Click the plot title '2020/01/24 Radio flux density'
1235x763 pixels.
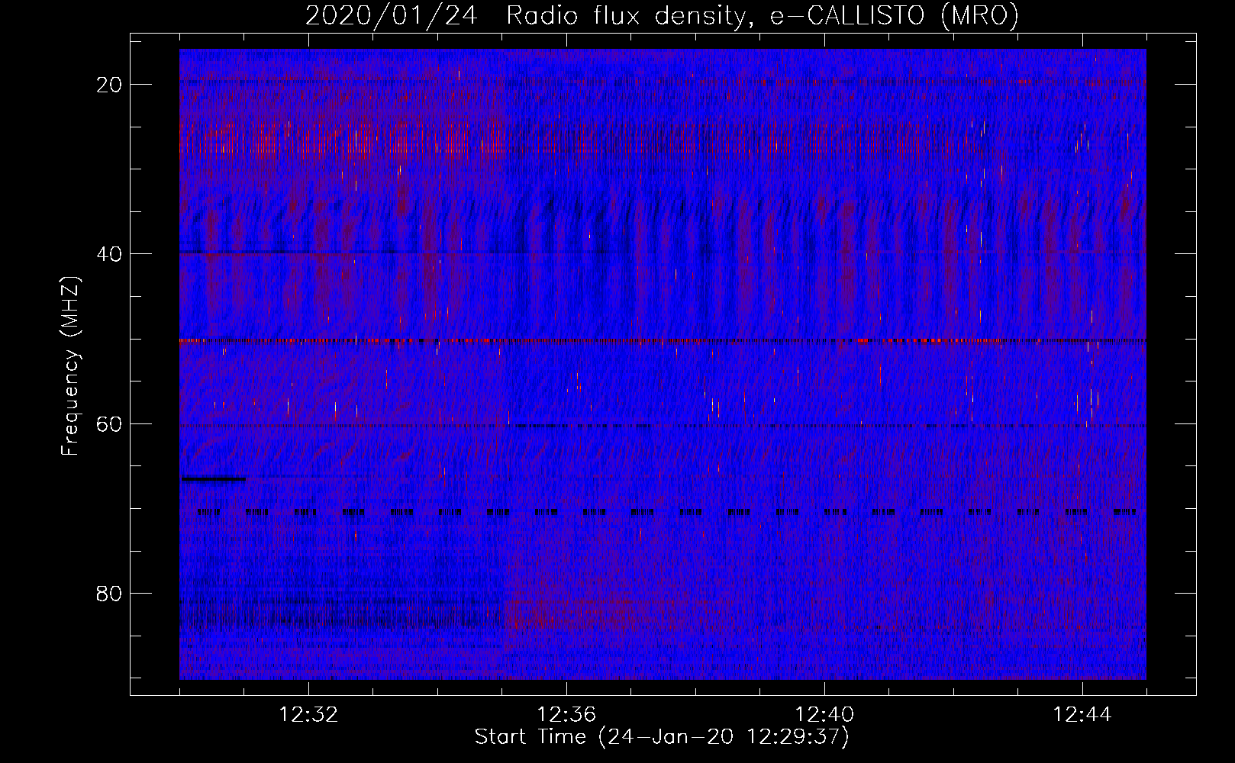[x=662, y=15]
